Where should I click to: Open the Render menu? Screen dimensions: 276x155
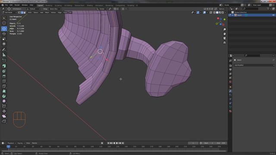point(17,5)
